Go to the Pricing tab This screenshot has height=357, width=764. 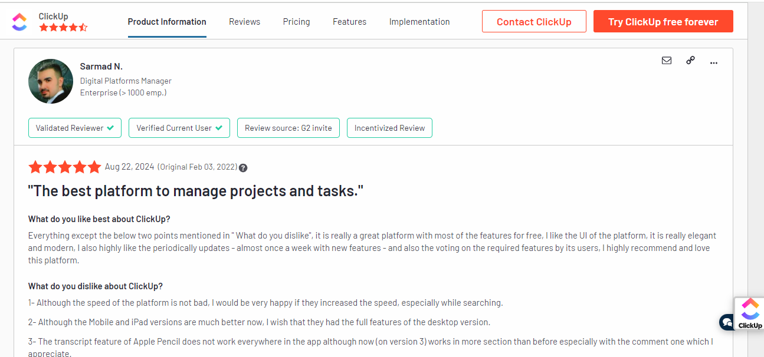click(x=296, y=22)
